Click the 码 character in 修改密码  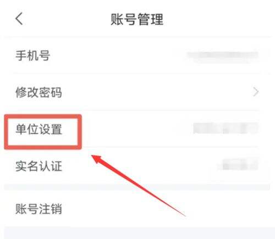coord(56,92)
